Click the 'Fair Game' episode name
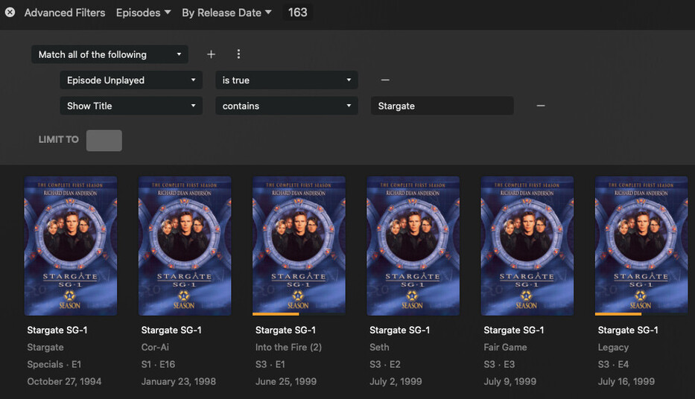This screenshot has height=399, width=695. pyautogui.click(x=505, y=347)
